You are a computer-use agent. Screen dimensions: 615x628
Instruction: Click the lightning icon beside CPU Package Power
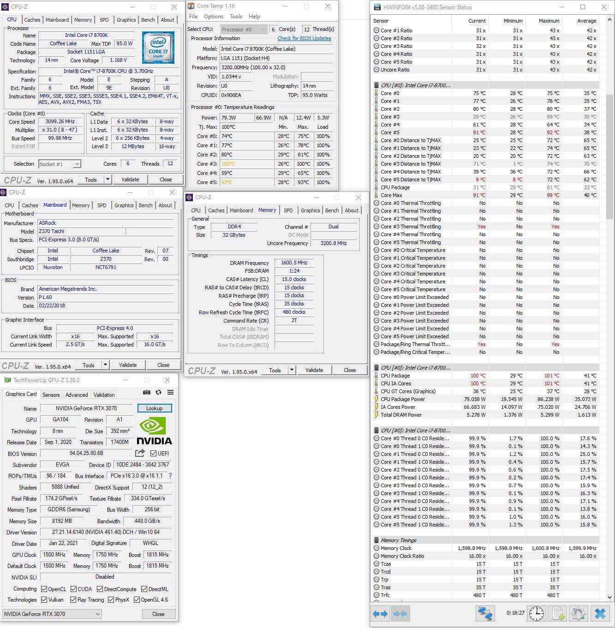click(376, 399)
